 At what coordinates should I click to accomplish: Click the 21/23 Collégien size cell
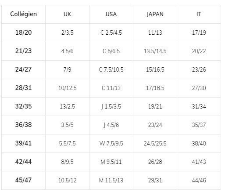point(23,51)
